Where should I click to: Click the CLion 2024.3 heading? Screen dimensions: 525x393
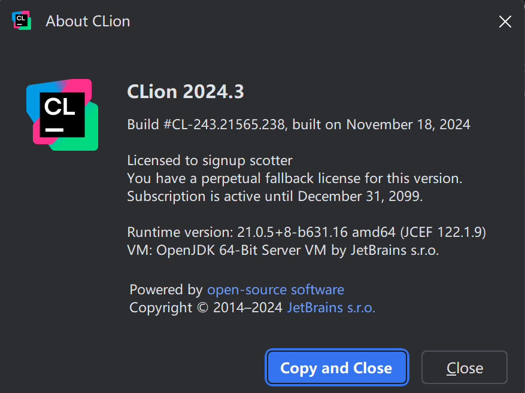[x=186, y=92]
